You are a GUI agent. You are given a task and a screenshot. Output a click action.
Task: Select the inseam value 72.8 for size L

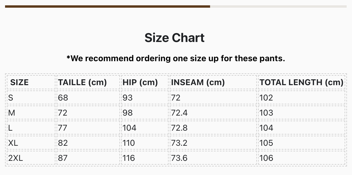tap(179, 128)
